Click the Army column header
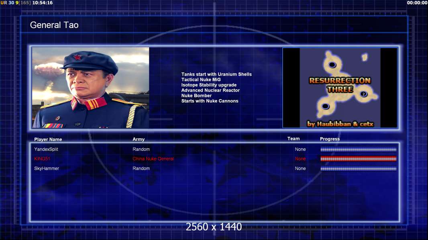This screenshot has width=428, height=240. [x=139, y=139]
